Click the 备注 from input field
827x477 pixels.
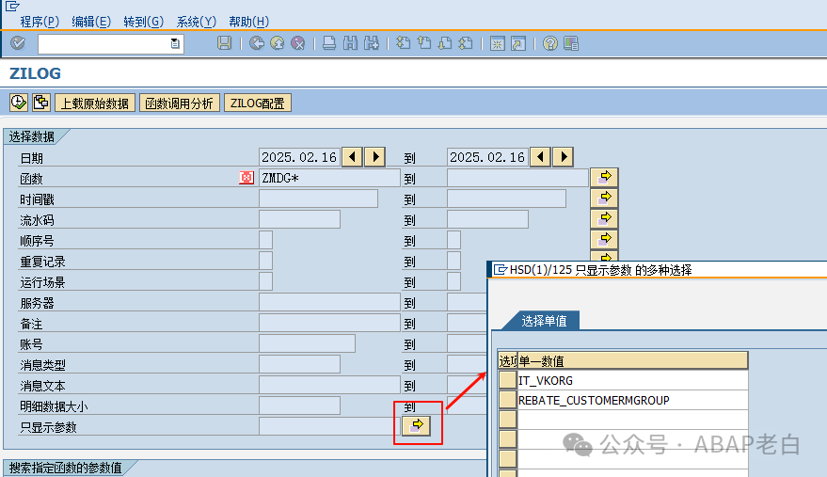pos(329,323)
